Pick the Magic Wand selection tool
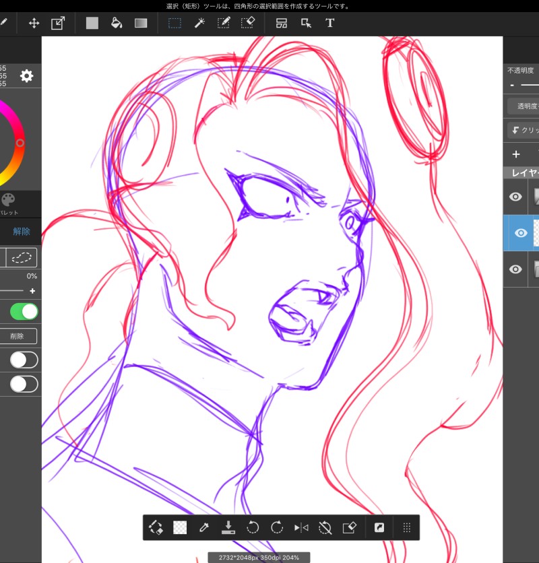Image resolution: width=539 pixels, height=563 pixels. coord(199,24)
